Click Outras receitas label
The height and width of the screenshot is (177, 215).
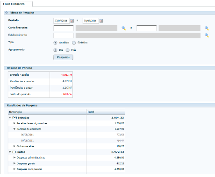coord(25,146)
